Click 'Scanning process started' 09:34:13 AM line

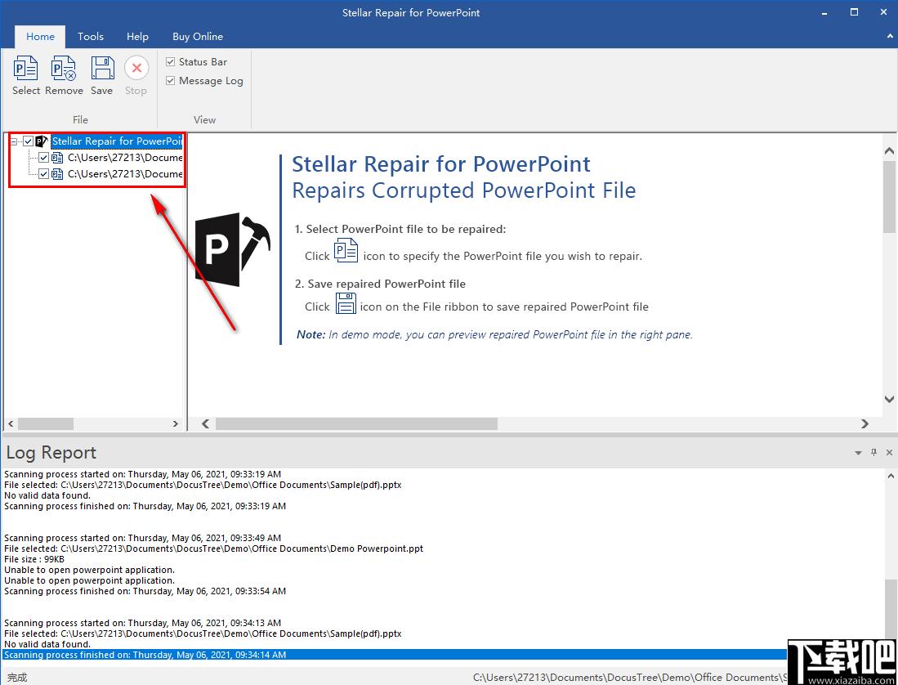143,623
